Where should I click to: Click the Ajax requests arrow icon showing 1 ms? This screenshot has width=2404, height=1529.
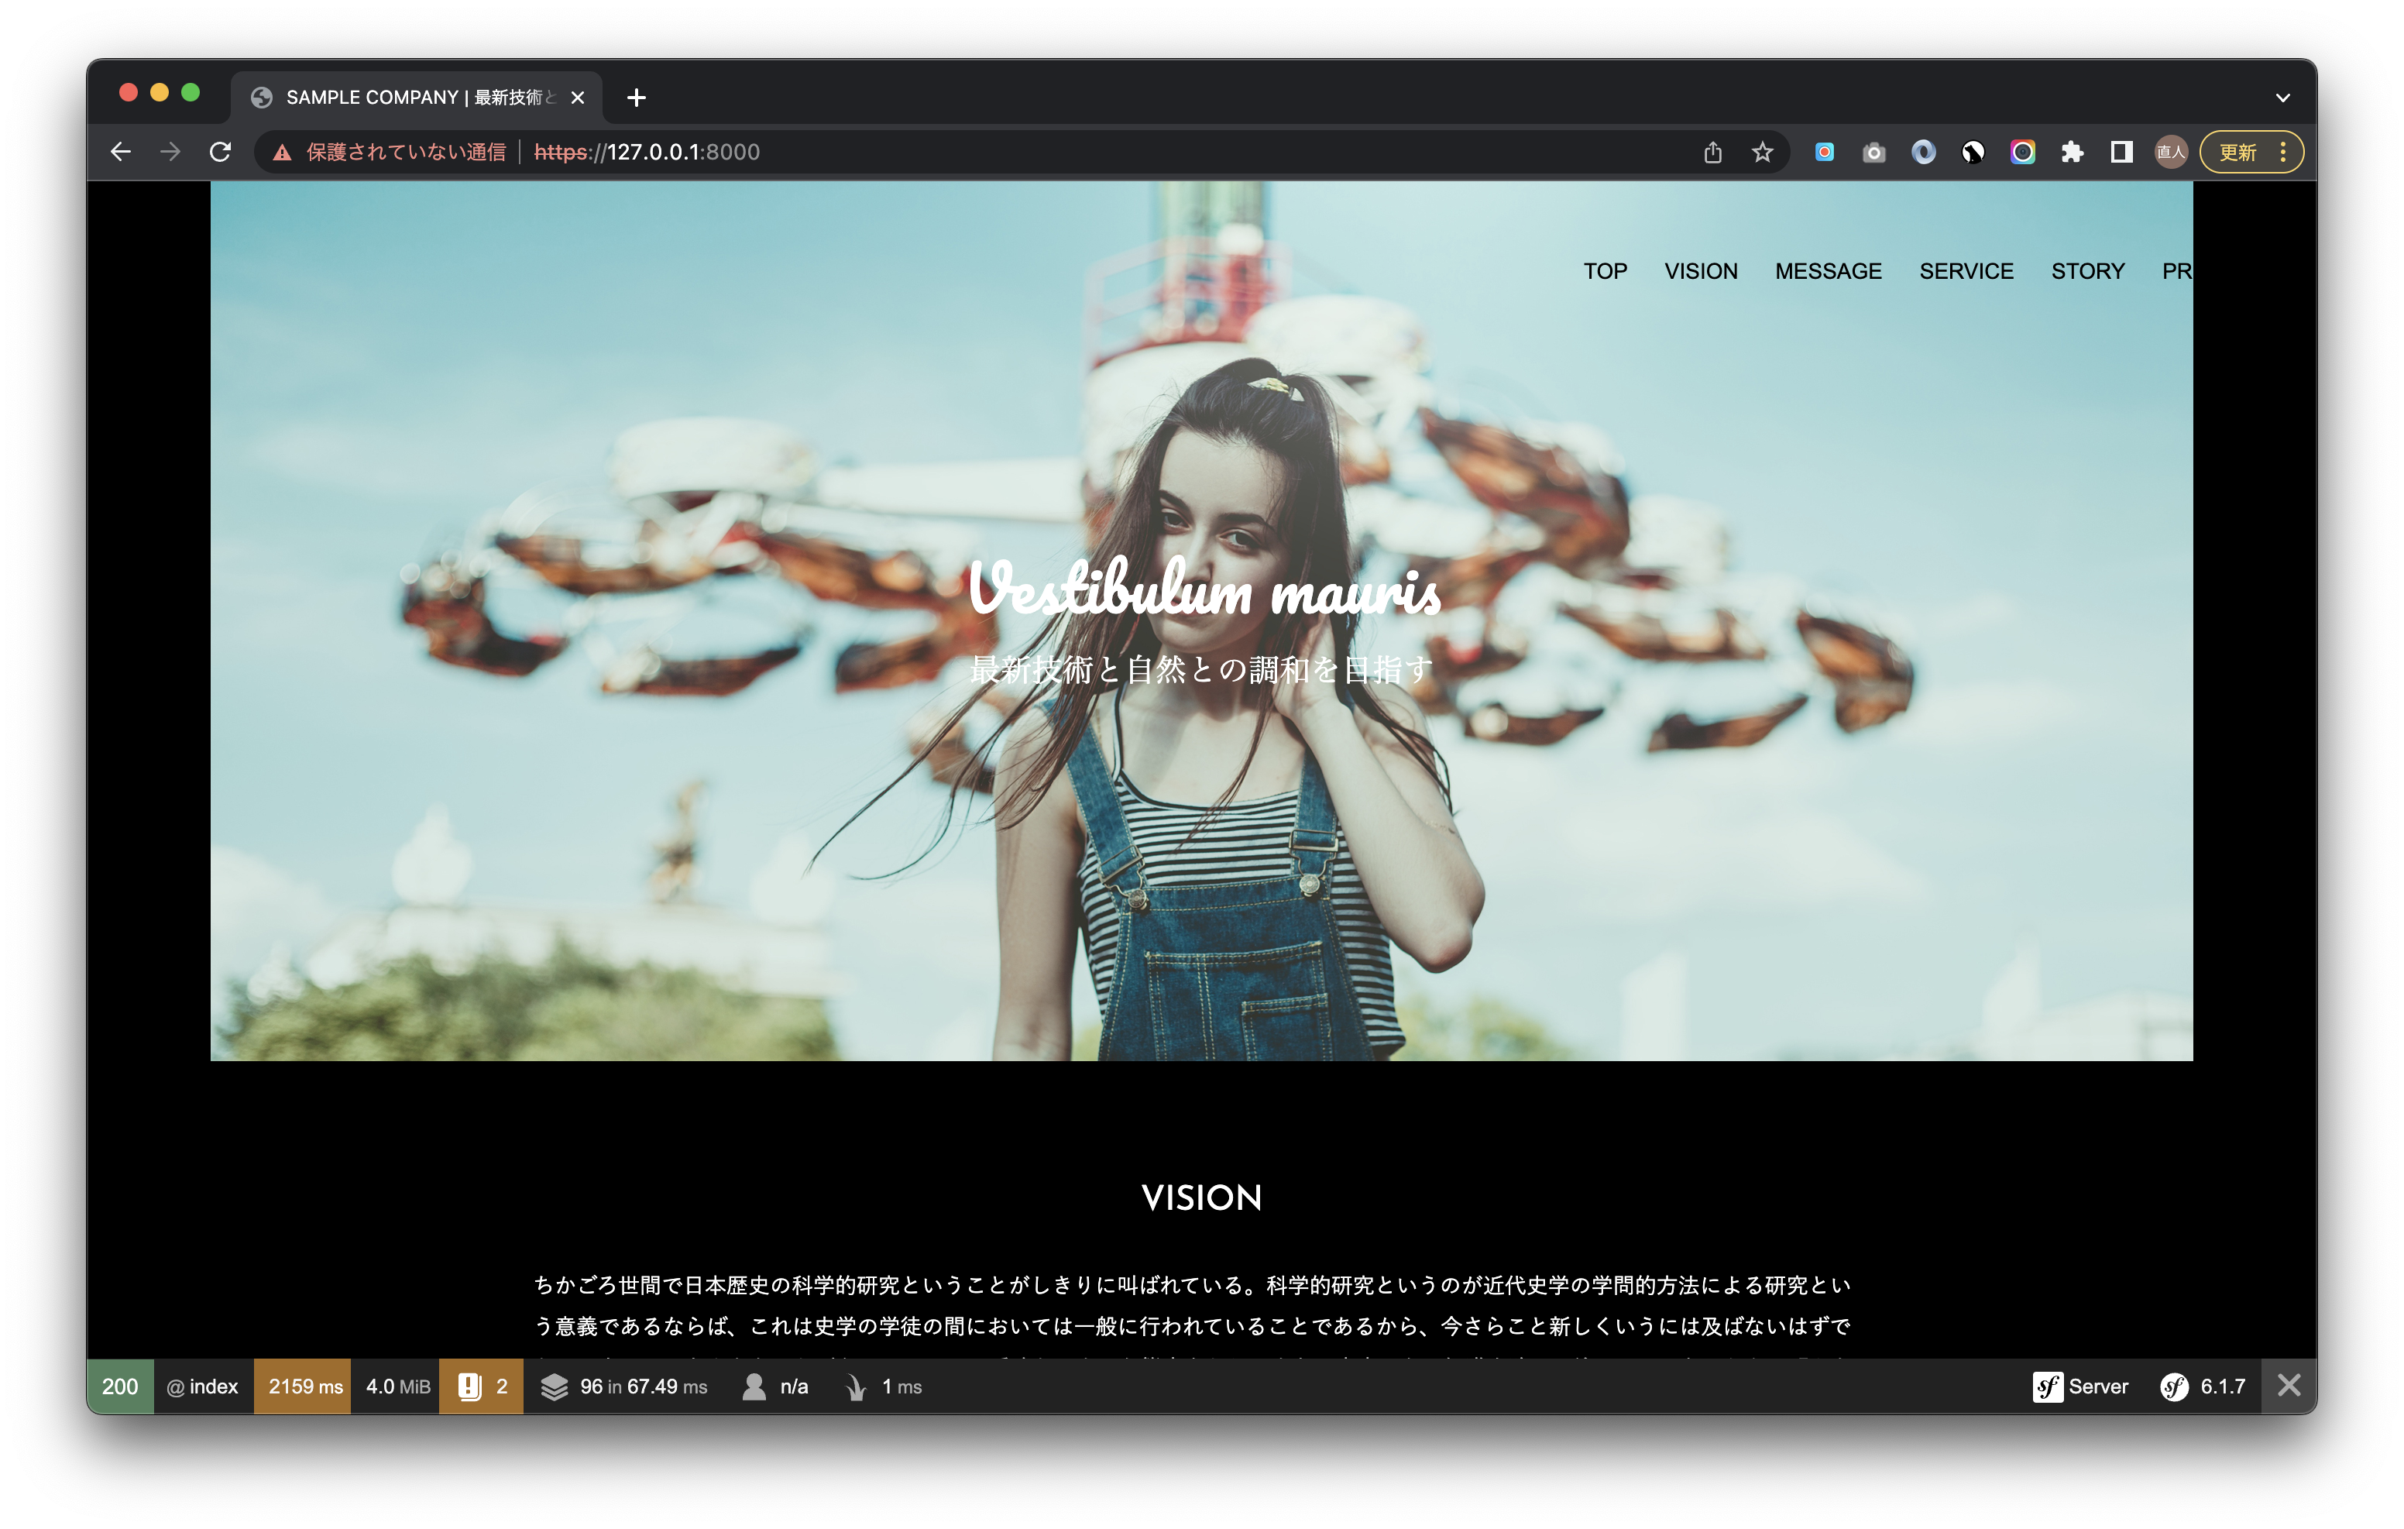click(x=857, y=1386)
